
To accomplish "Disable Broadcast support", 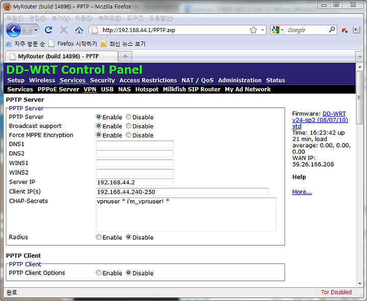I will pyautogui.click(x=128, y=126).
